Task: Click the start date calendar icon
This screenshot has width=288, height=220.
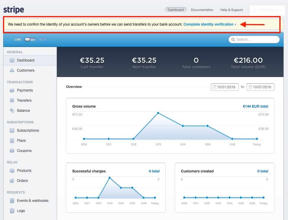Action: [x=214, y=87]
